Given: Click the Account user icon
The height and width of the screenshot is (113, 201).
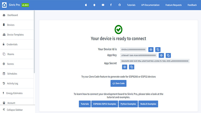Looking at the screenshot, I should 4,103.
